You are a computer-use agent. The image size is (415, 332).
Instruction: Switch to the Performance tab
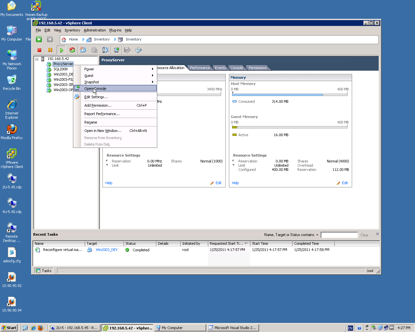[x=200, y=68]
